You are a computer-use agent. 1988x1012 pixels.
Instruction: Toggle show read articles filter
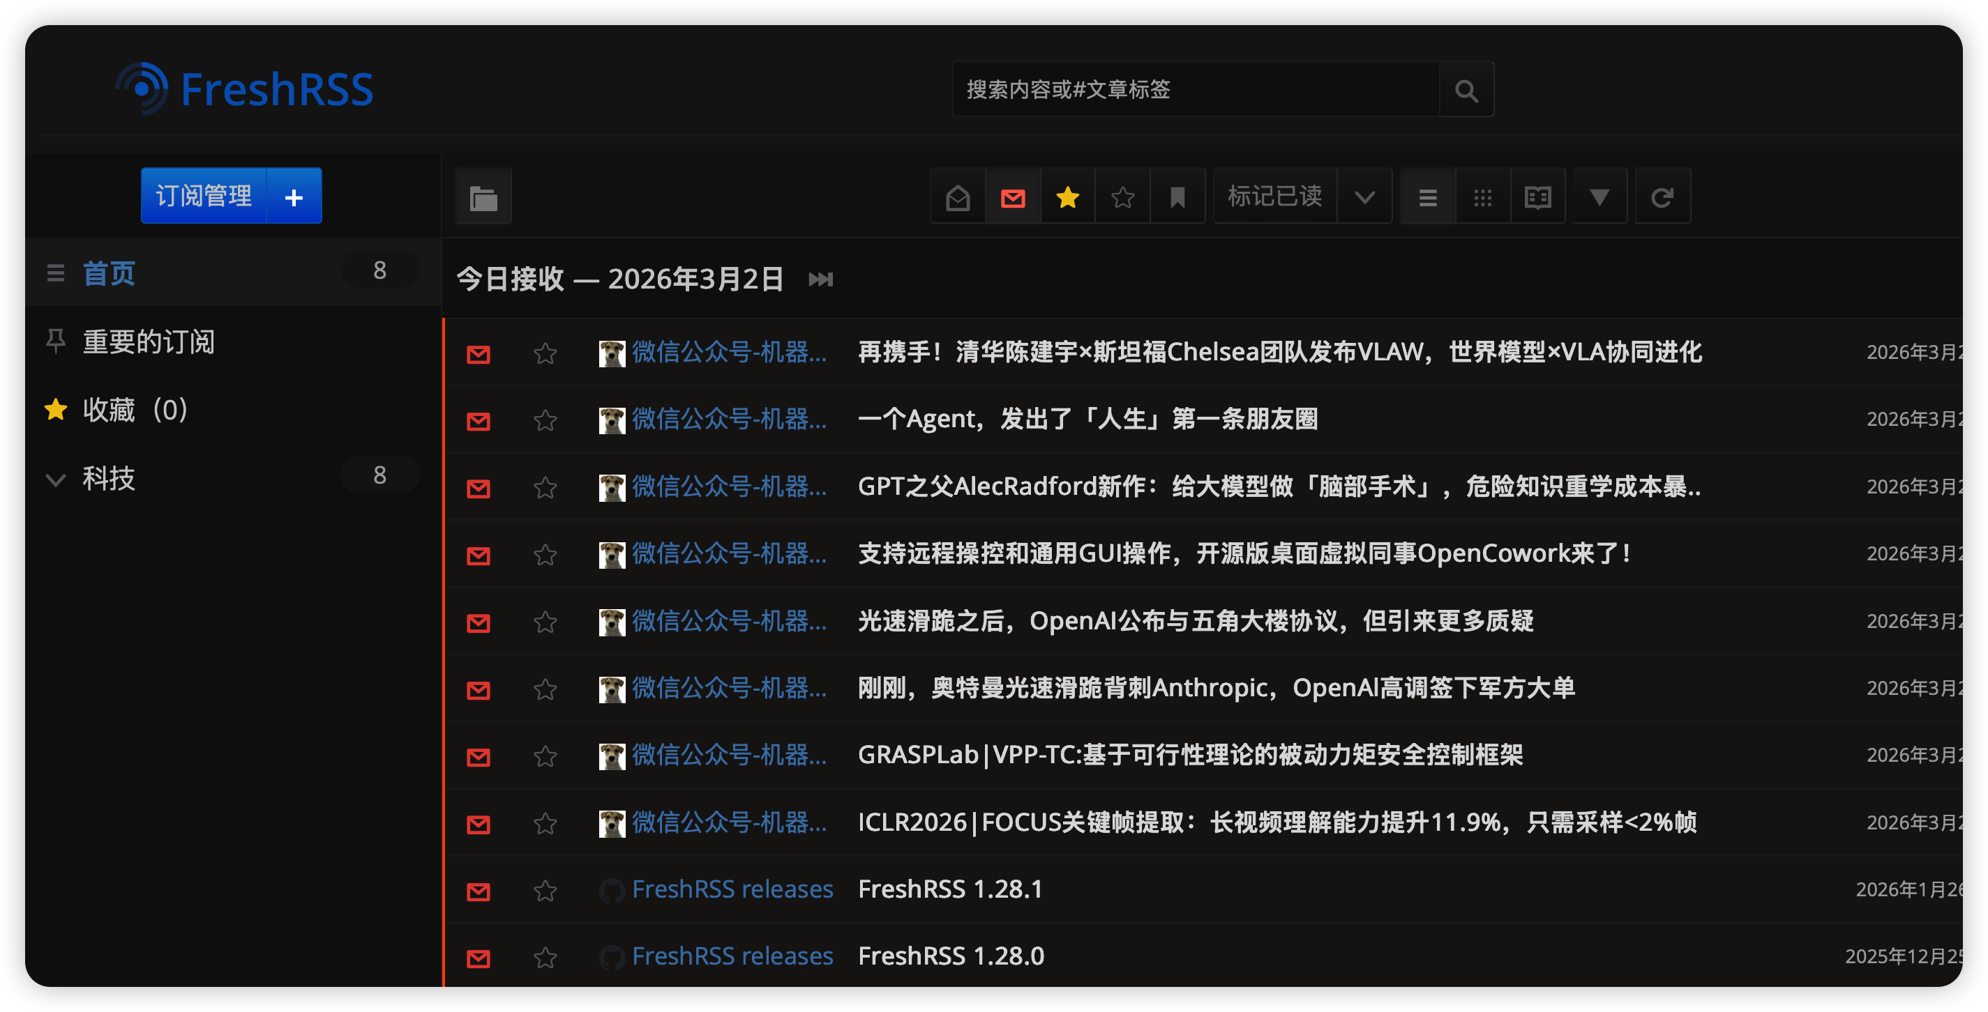pyautogui.click(x=958, y=197)
